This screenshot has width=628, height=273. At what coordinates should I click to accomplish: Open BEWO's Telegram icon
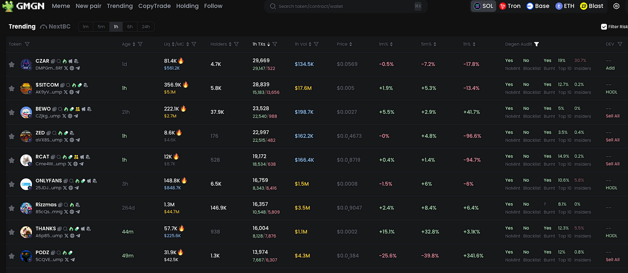76,116
